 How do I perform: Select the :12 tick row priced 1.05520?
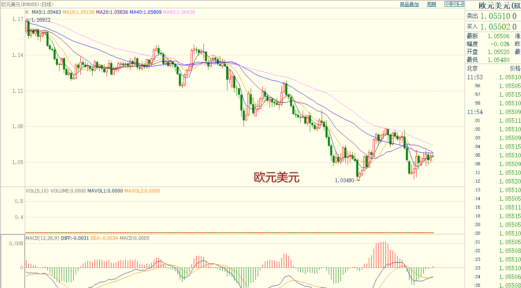pyautogui.click(x=493, y=181)
